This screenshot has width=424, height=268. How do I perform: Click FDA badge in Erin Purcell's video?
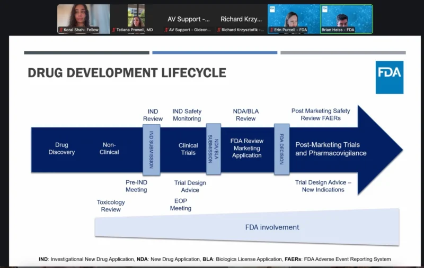coord(272,9)
